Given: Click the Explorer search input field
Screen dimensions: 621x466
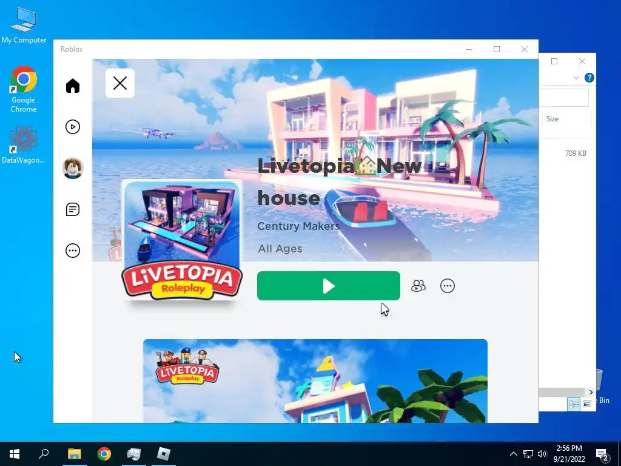Looking at the screenshot, I should pyautogui.click(x=564, y=98).
